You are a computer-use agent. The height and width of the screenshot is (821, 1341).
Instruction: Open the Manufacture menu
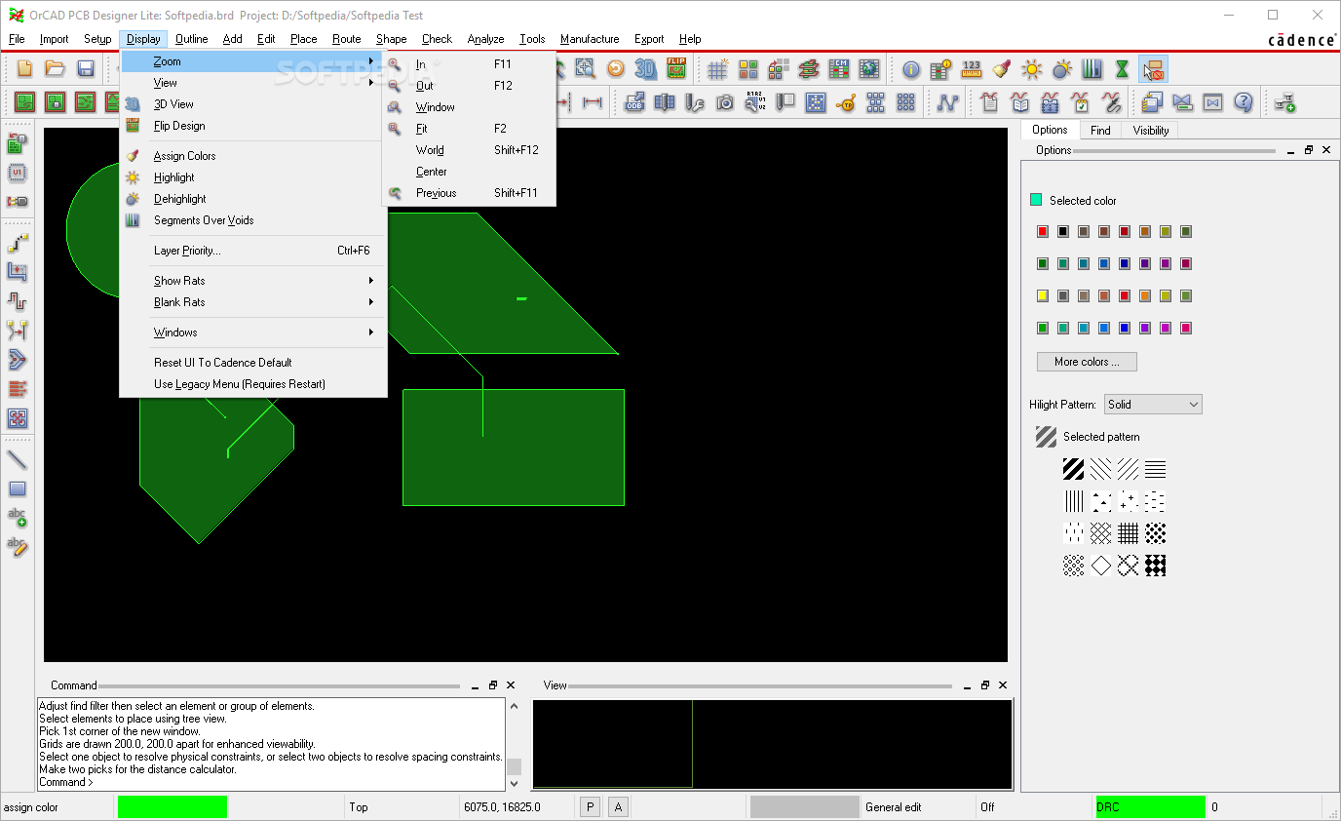(590, 39)
